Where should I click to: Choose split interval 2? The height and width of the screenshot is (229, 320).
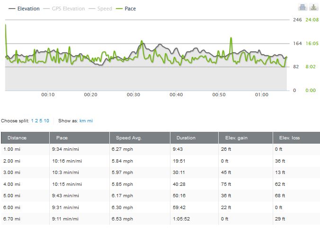coord(36,121)
